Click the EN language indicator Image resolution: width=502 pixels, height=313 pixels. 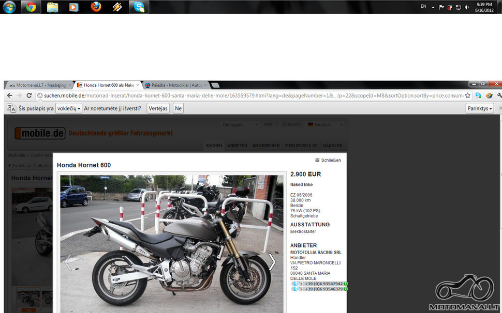pyautogui.click(x=423, y=6)
